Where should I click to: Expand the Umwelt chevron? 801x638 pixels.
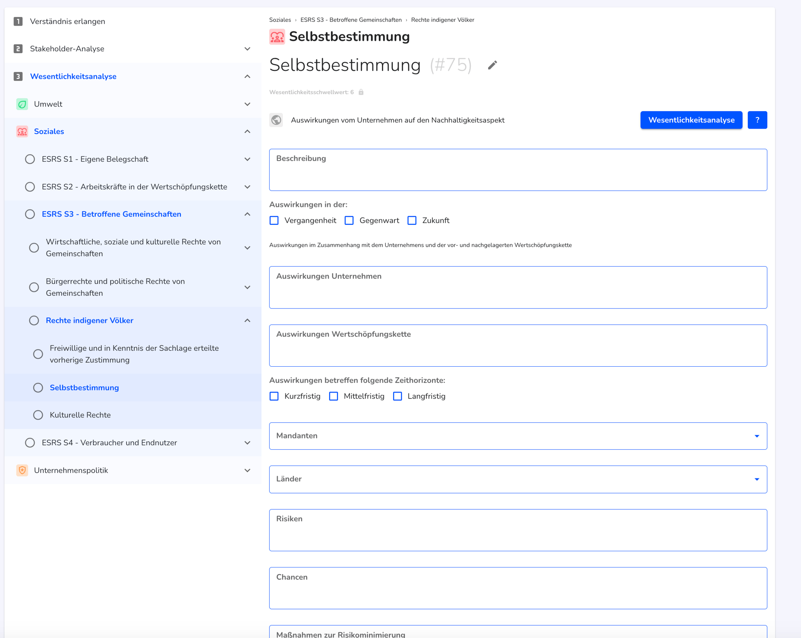point(248,104)
